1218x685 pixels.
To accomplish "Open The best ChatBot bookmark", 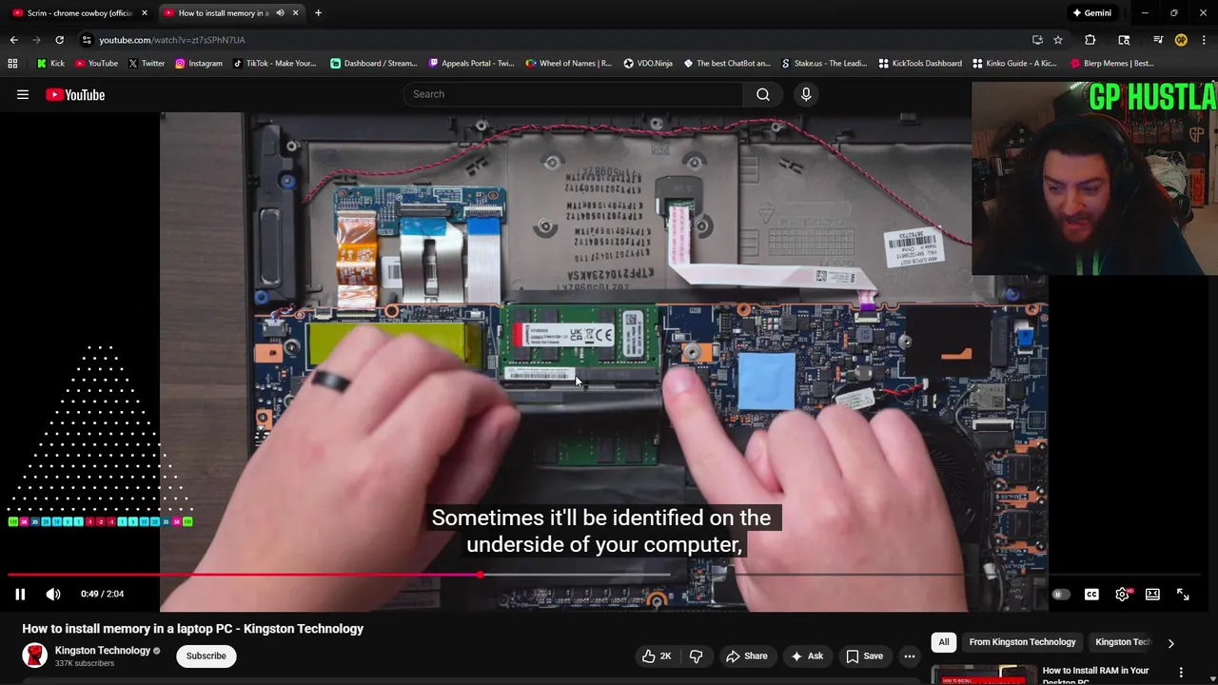I will click(727, 64).
